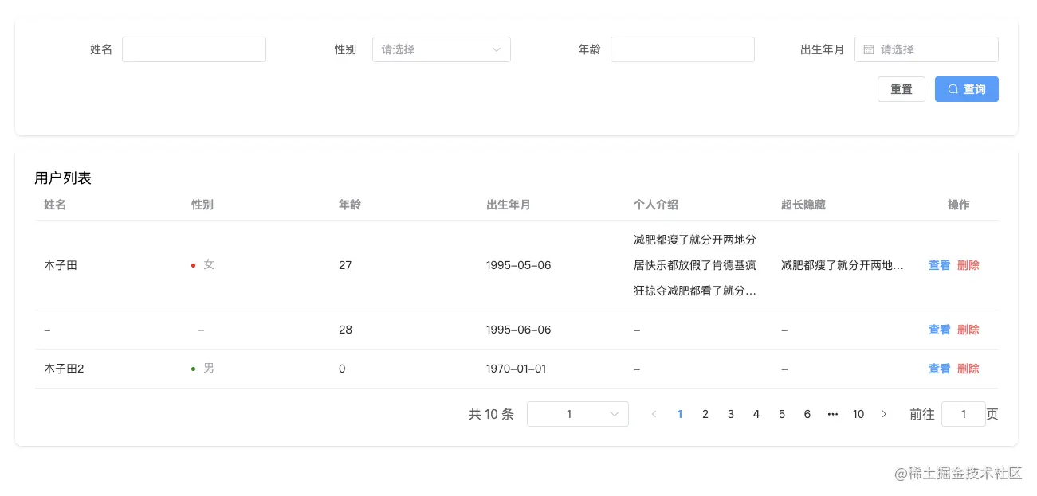Click 查看 link on the 木子田 row
1037x496 pixels.
coord(940,265)
